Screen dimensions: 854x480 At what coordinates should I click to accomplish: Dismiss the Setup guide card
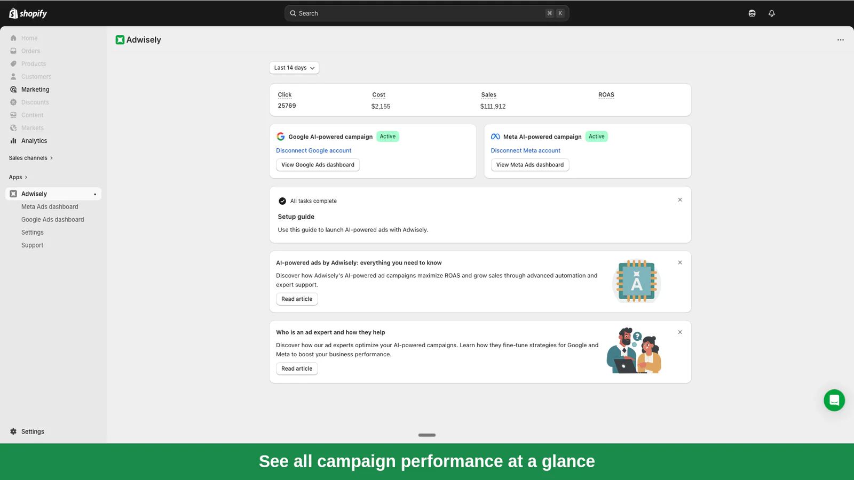tap(680, 200)
